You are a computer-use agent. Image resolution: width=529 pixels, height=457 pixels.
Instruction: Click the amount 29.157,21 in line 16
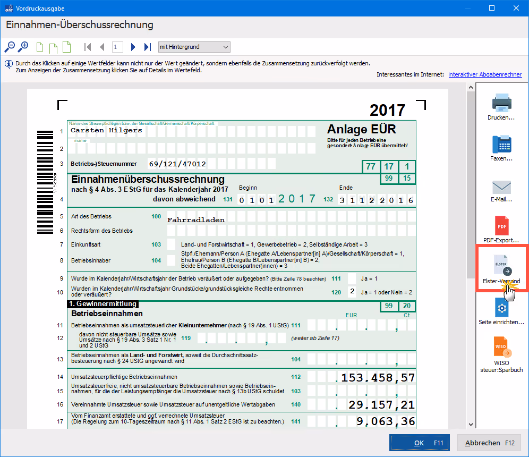tap(381, 404)
